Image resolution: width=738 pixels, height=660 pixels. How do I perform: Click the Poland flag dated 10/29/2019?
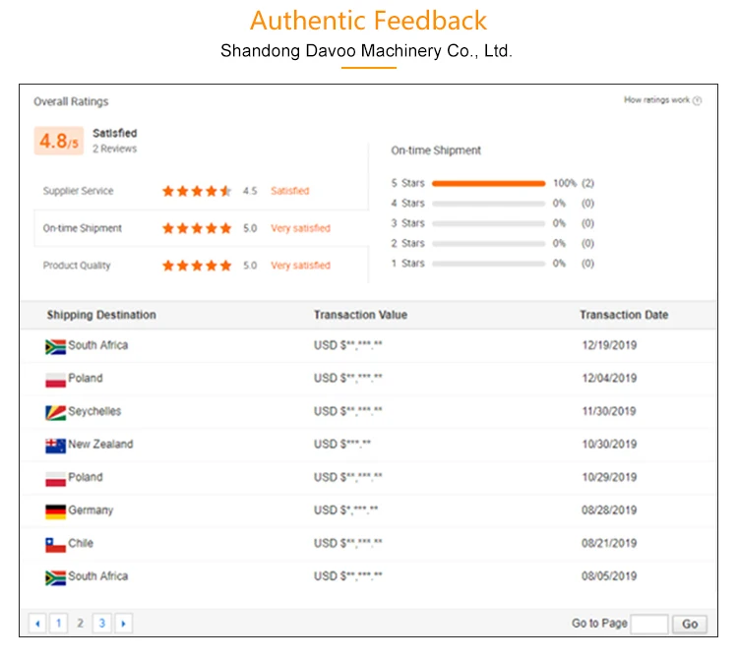click(x=55, y=479)
